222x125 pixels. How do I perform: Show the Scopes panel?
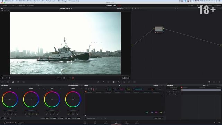point(214,82)
